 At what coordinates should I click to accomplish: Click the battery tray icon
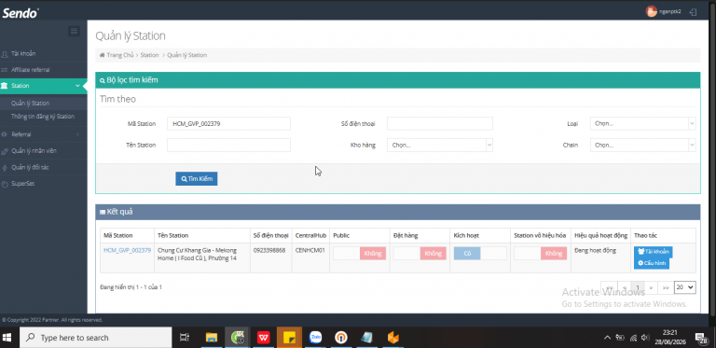[620, 338]
